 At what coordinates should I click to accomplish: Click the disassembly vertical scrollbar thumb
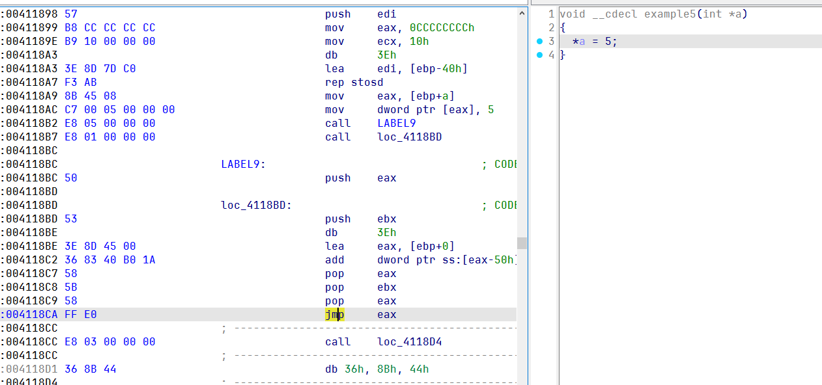[522, 243]
